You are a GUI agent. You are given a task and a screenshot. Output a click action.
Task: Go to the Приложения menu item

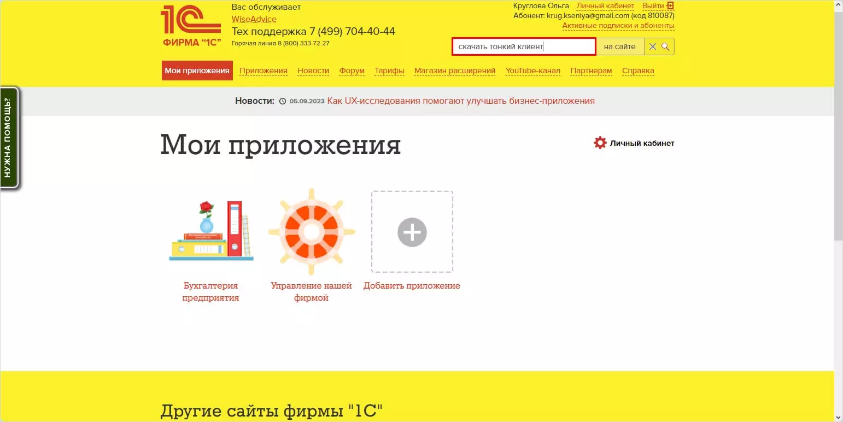(264, 71)
